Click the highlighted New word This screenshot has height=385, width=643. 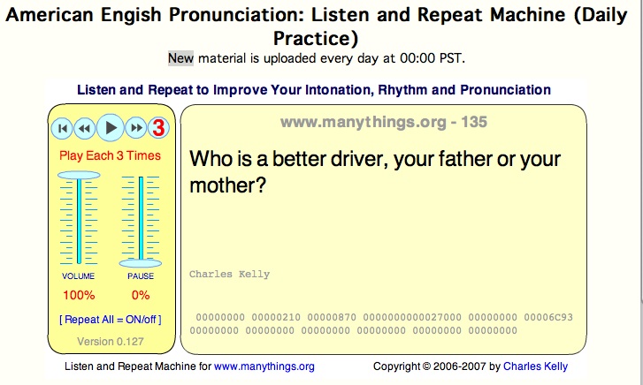coord(180,58)
